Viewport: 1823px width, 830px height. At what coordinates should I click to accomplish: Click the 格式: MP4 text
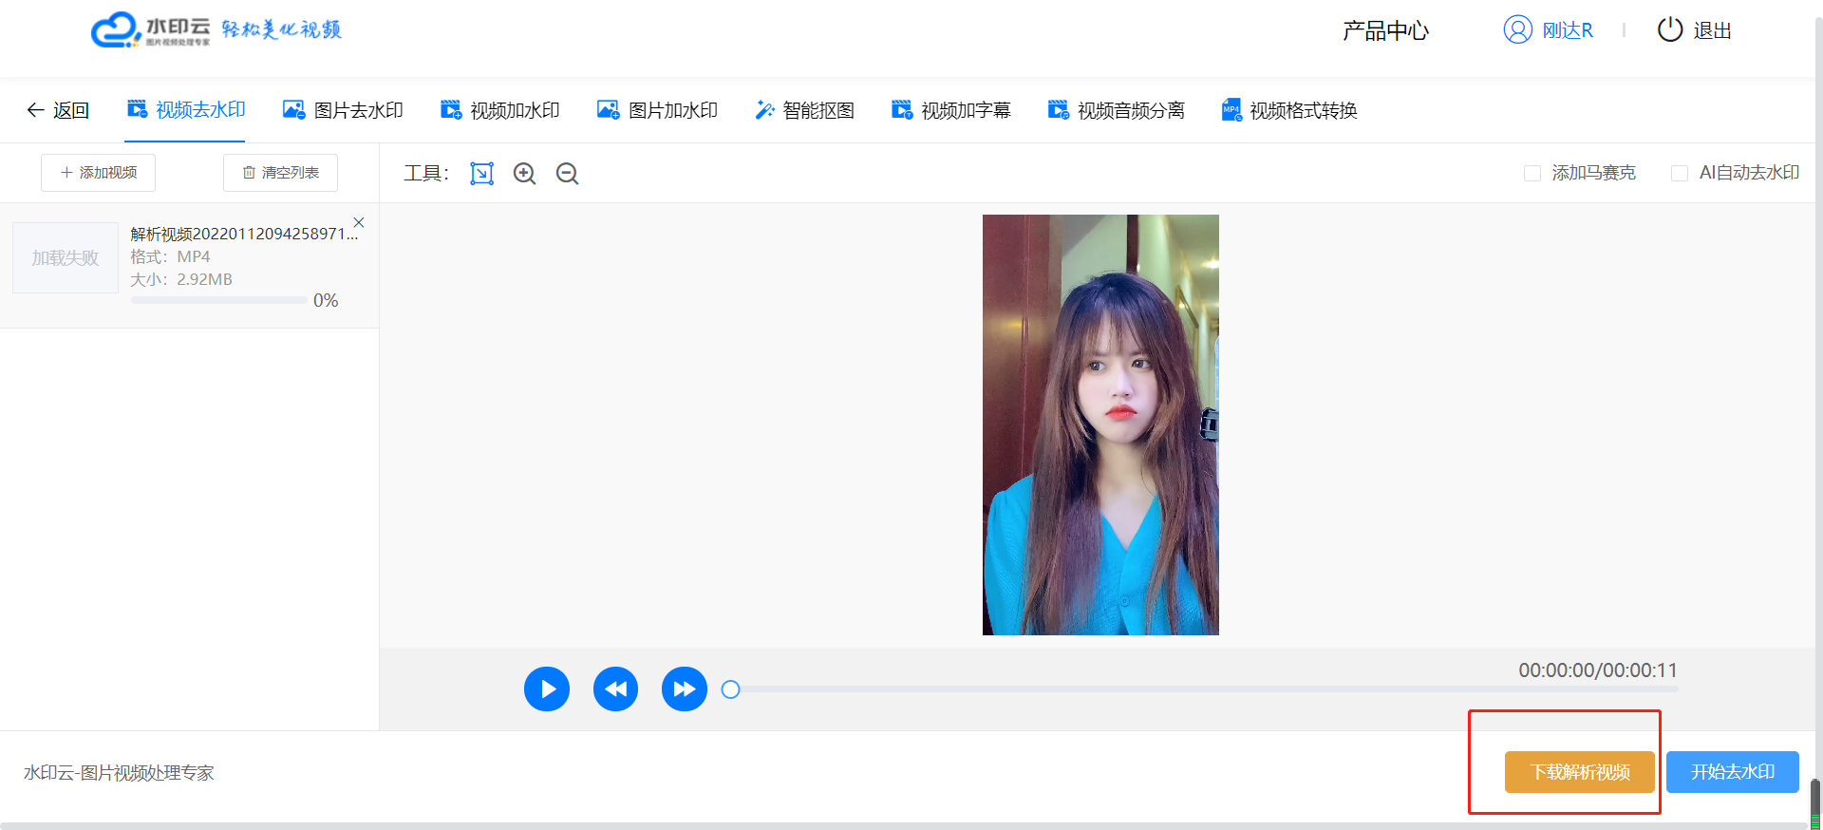170,256
